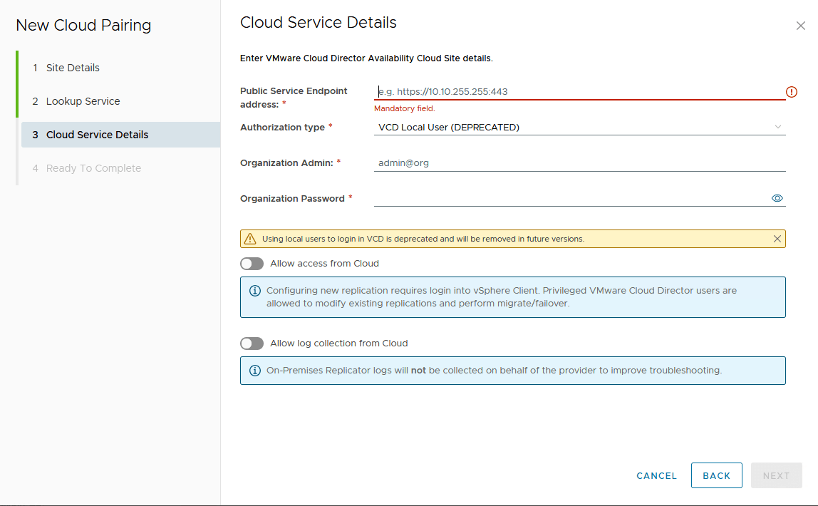Click the NEXT button
Screen dimensions: 818x506
(776, 476)
